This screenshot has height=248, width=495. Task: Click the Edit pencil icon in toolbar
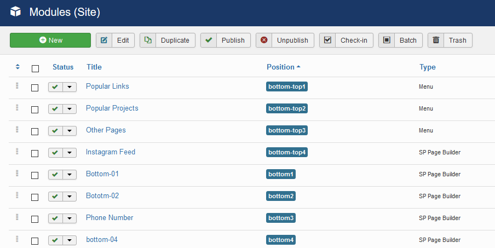pyautogui.click(x=104, y=41)
